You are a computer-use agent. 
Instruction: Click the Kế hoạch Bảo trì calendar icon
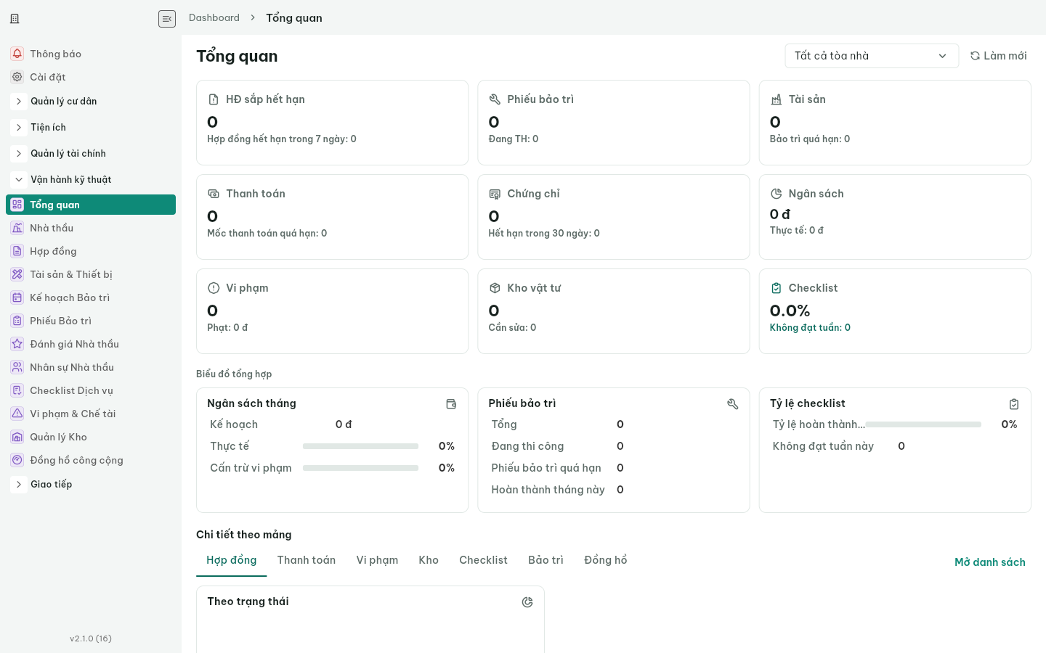(x=17, y=297)
